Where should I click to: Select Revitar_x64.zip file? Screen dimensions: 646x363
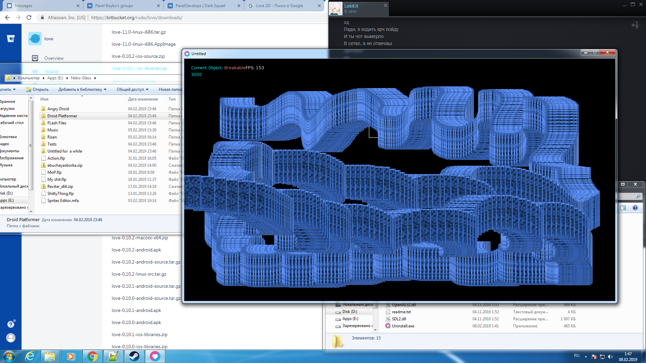pyautogui.click(x=60, y=187)
